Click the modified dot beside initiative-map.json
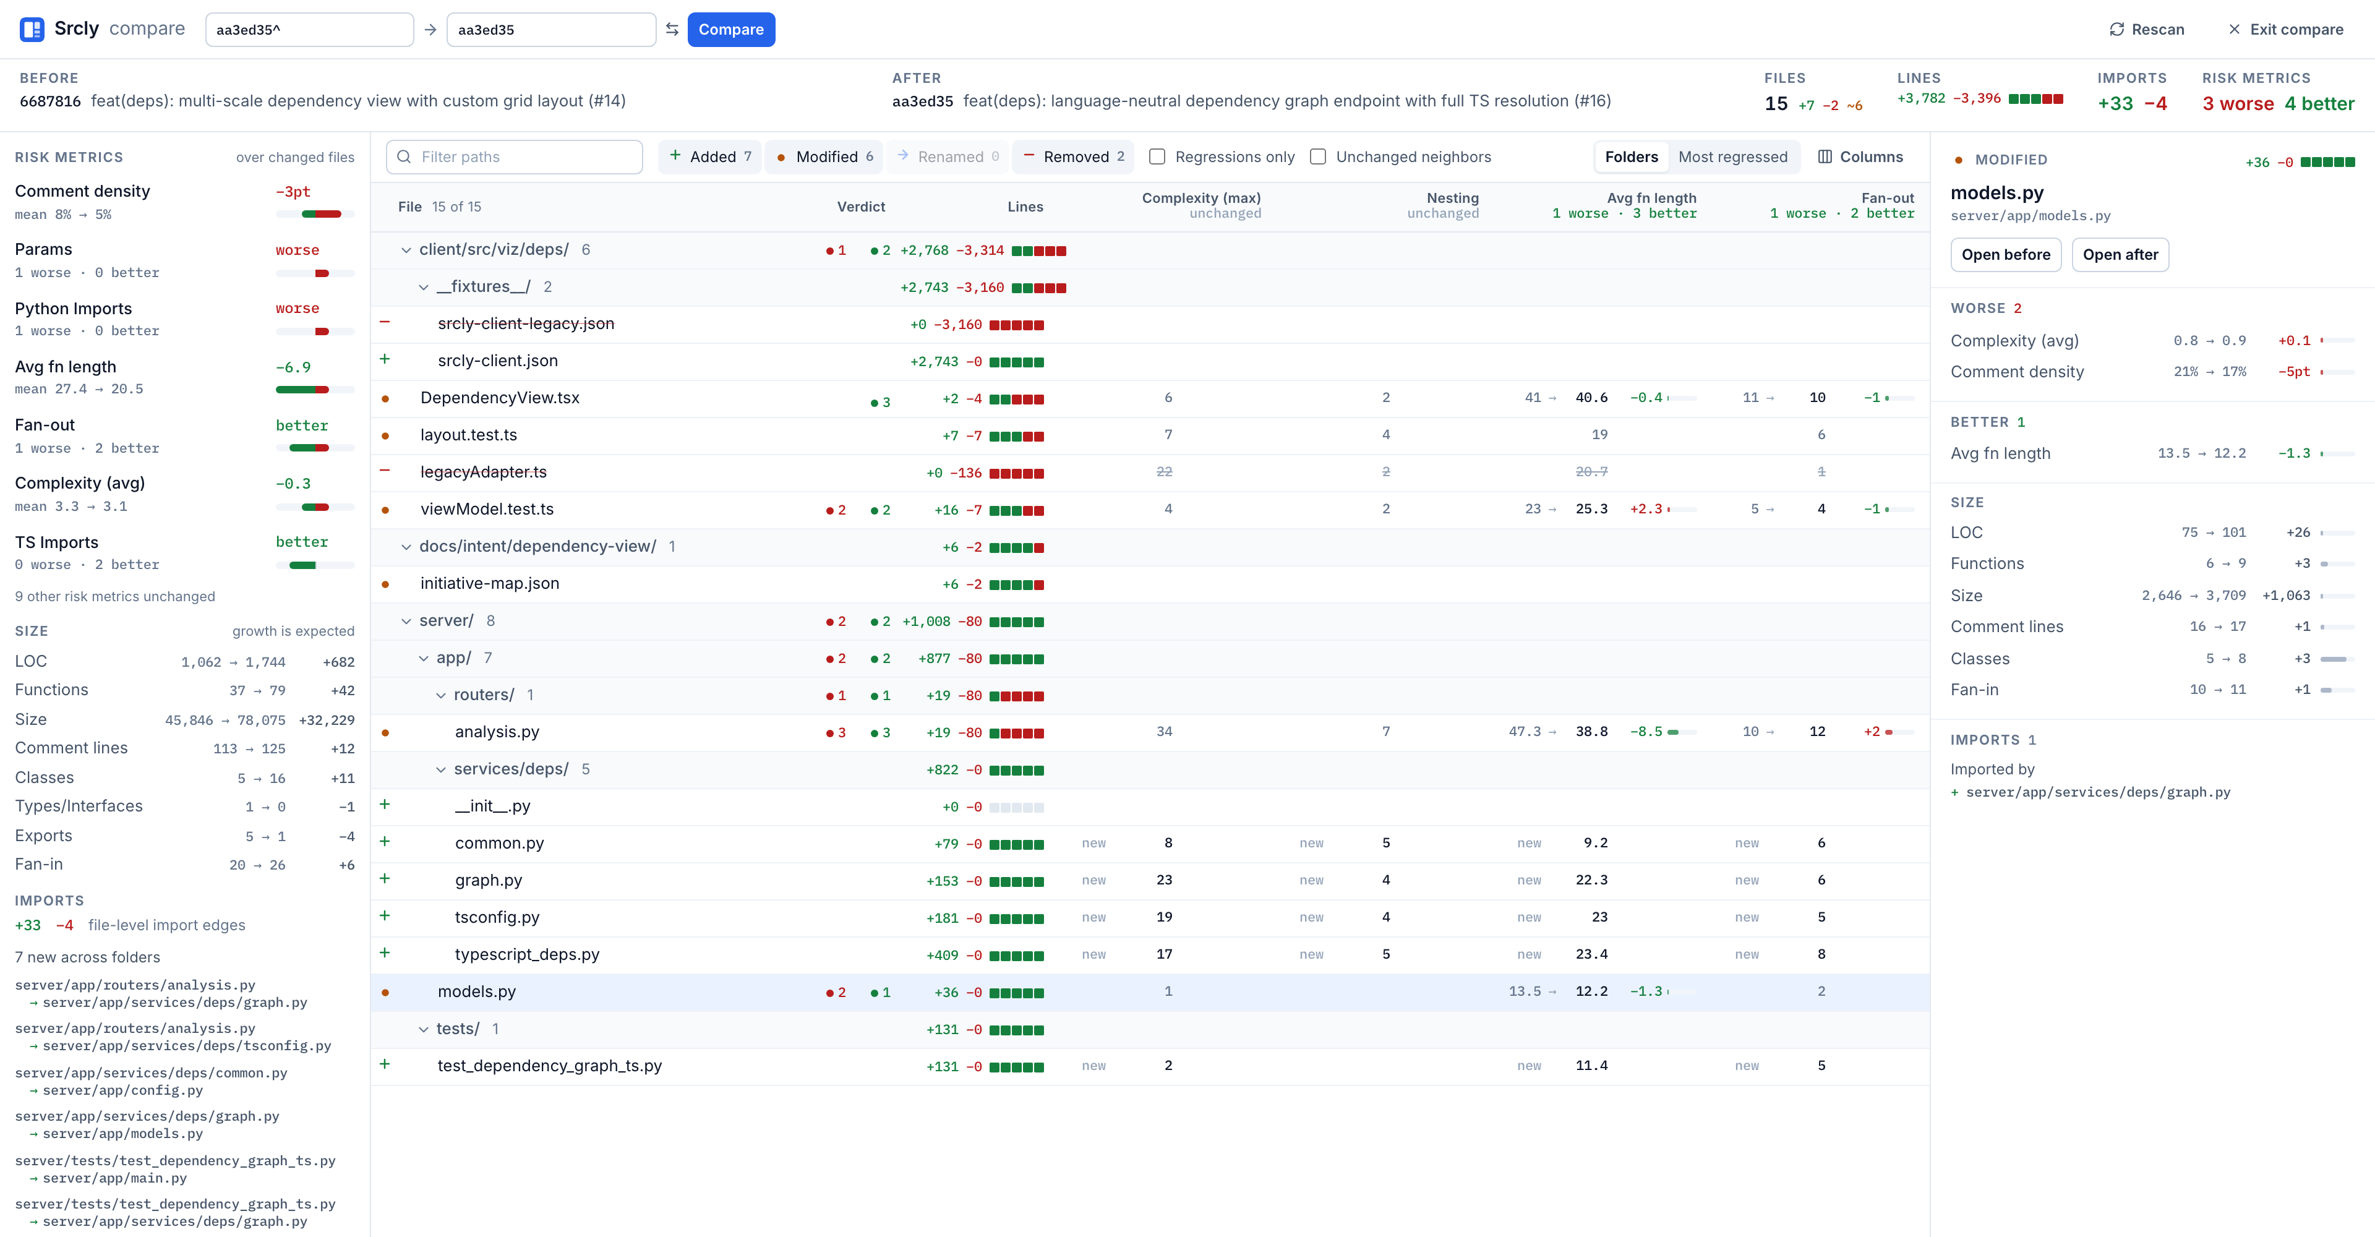Screen dimensions: 2375x1237 385,584
